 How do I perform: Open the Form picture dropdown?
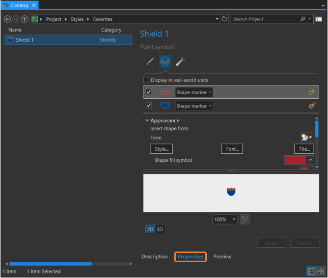tap(307, 137)
